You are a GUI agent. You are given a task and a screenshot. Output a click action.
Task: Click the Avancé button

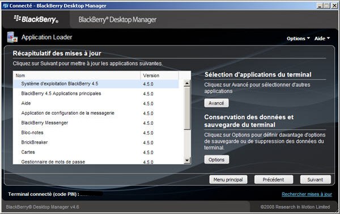pyautogui.click(x=216, y=103)
